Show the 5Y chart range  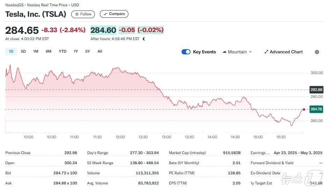click(x=88, y=52)
